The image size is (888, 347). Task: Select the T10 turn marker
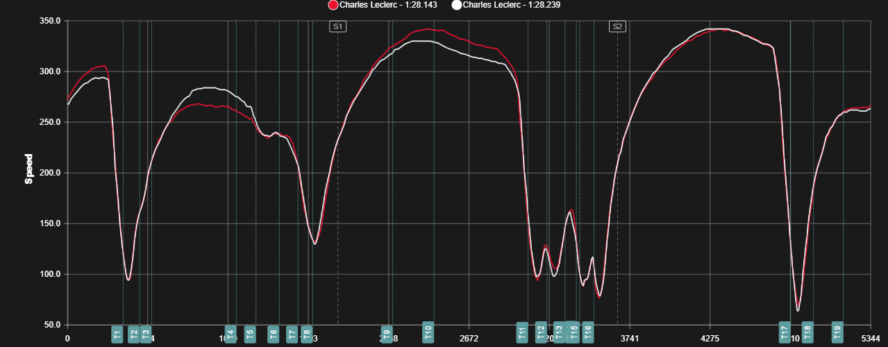coord(428,332)
